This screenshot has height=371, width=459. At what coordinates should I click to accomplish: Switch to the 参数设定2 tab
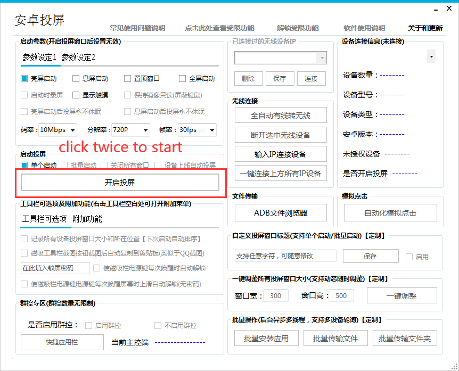tap(78, 57)
